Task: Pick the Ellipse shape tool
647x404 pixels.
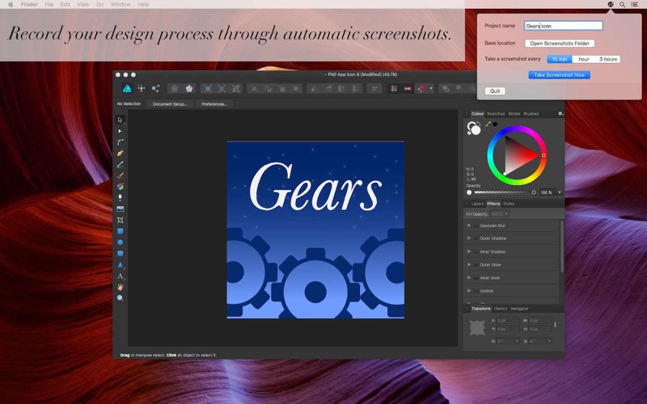Action: coord(120,242)
